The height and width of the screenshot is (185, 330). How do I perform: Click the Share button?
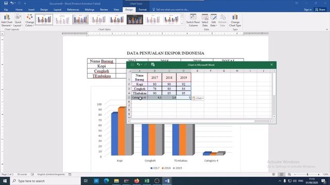click(320, 10)
